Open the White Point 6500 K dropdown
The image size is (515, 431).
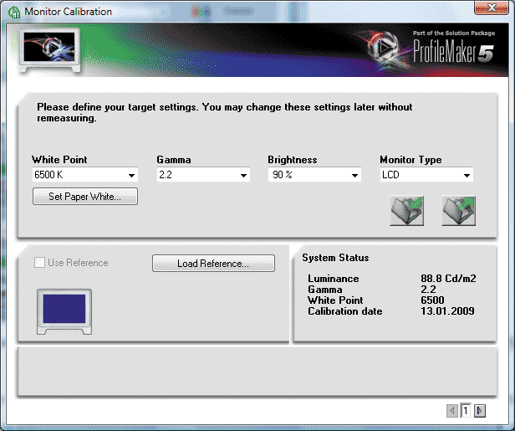tap(84, 175)
